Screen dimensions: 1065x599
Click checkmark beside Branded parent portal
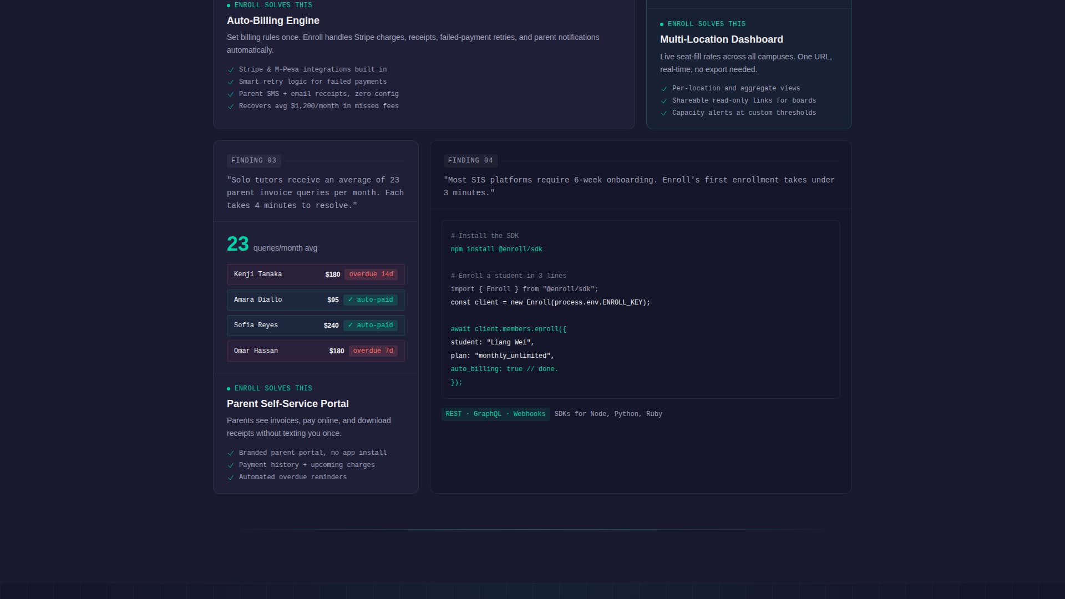pos(231,453)
